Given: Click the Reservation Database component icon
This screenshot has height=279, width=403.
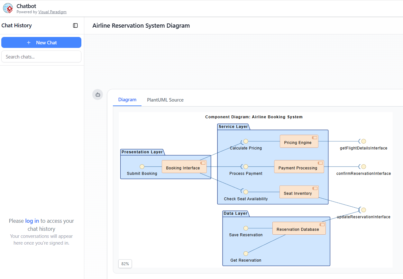Looking at the screenshot, I should click(322, 224).
